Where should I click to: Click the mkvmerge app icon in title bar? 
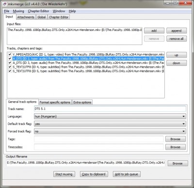4,4
